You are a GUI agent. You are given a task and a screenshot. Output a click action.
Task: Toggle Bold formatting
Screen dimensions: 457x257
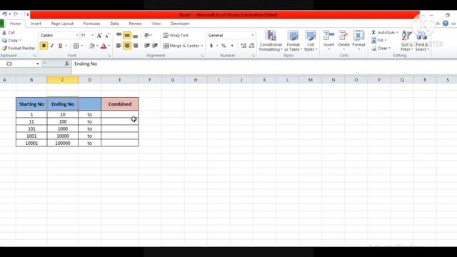(44, 46)
